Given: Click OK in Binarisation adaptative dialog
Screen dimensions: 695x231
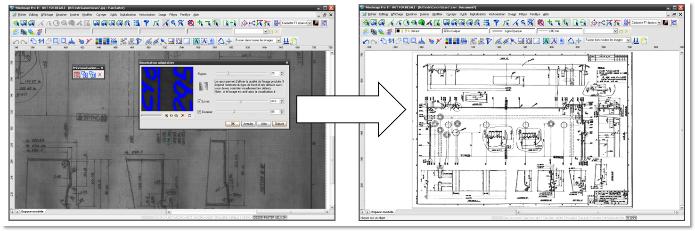Looking at the screenshot, I should (233, 124).
